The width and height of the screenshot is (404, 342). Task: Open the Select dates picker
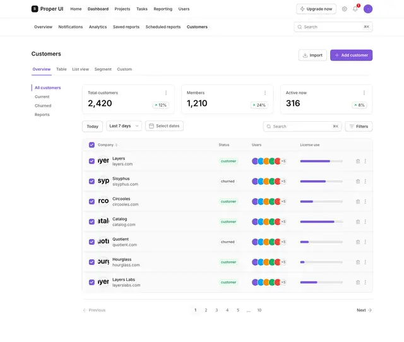click(164, 126)
